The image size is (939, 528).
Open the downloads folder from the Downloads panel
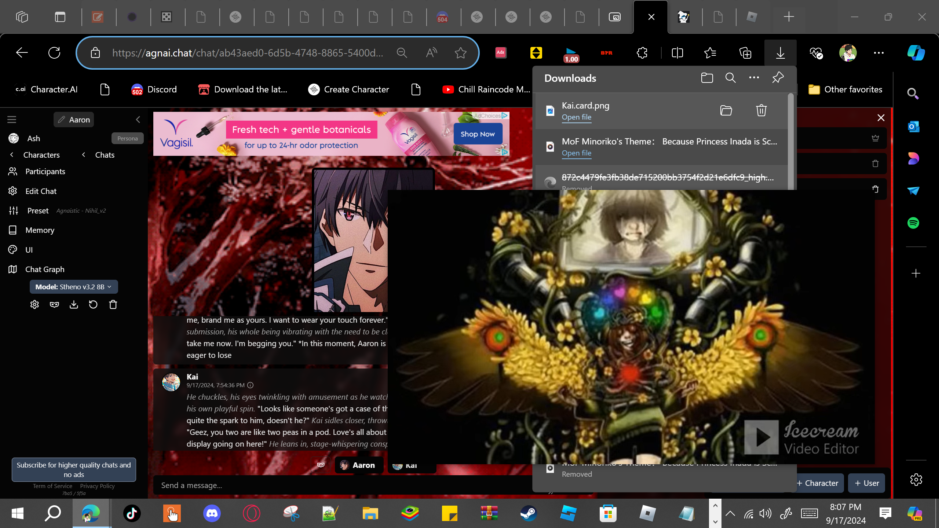[x=707, y=78]
